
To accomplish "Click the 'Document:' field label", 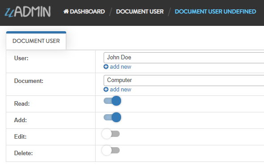I will [29, 81].
